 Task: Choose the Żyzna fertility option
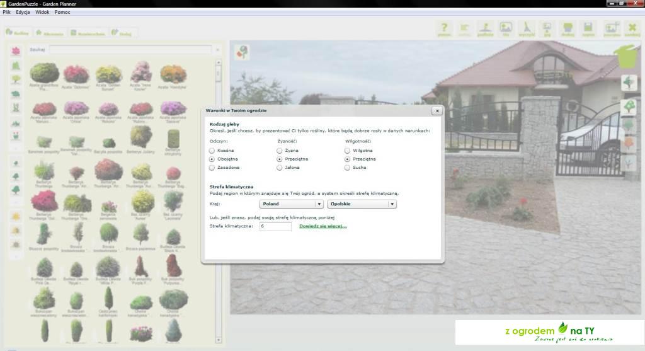tap(280, 151)
